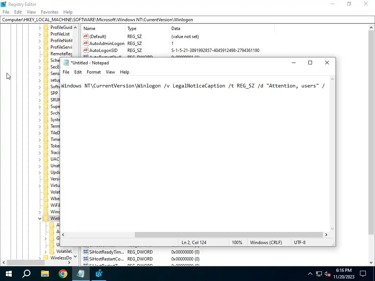
Task: Open the Windows Start menu
Action: (9, 274)
